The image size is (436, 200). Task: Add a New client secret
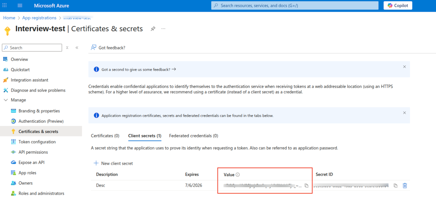pyautogui.click(x=113, y=163)
